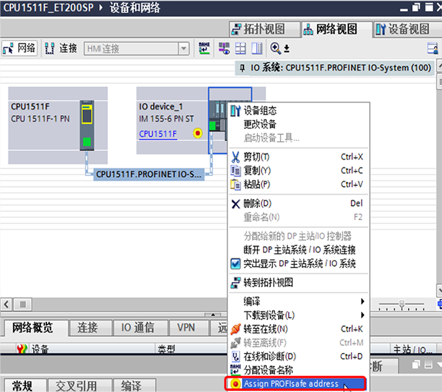Viewport: 442px width, 392px height.
Task: Choose 转到拓扑视图 from the context menu
Action: coord(298,282)
